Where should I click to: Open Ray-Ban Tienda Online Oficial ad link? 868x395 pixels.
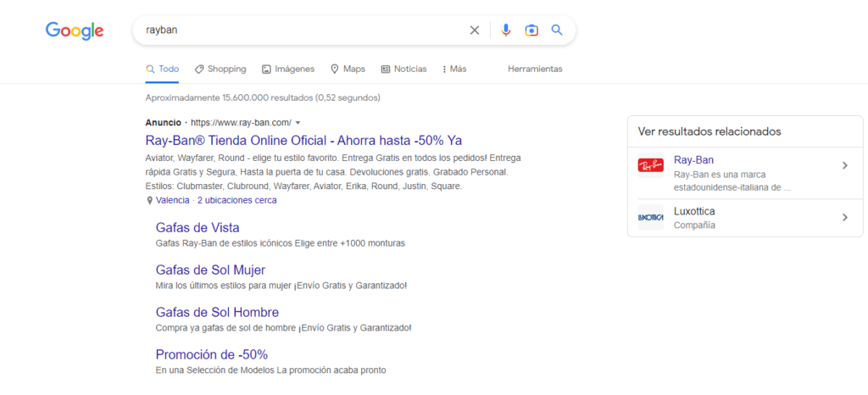tap(303, 139)
